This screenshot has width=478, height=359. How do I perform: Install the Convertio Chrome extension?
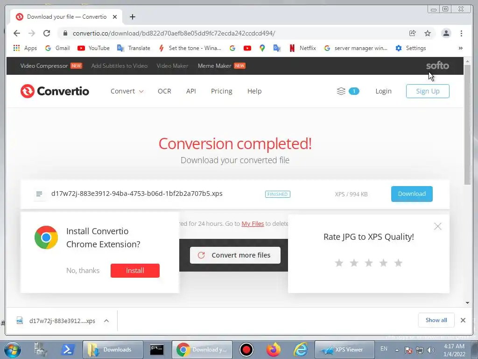[x=135, y=271]
